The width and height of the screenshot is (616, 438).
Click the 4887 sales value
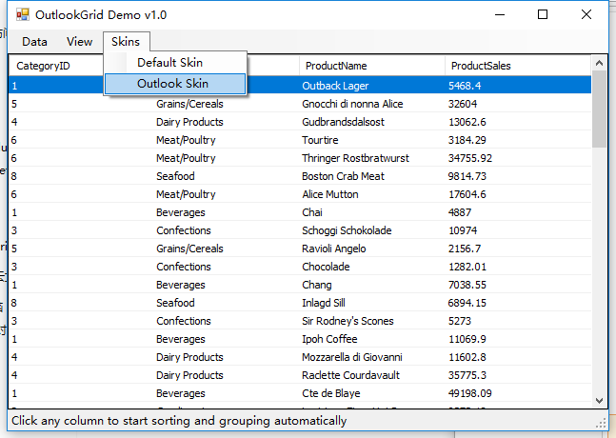coord(460,212)
